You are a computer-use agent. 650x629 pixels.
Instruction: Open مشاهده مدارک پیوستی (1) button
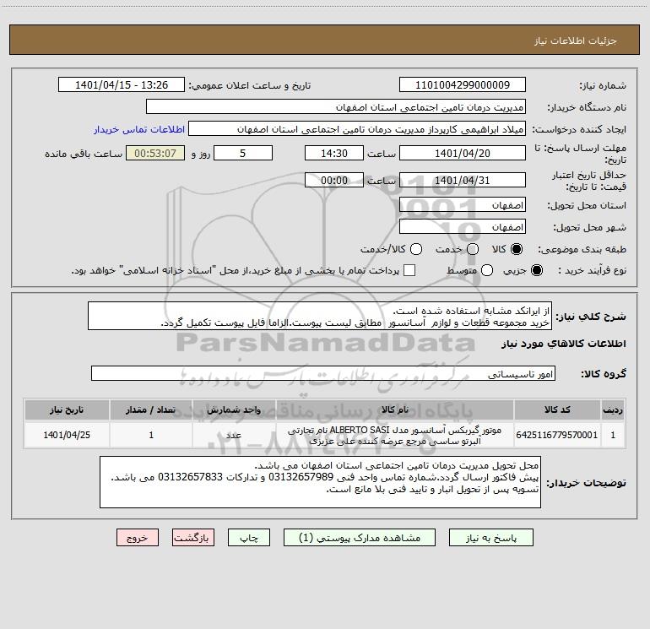360,538
